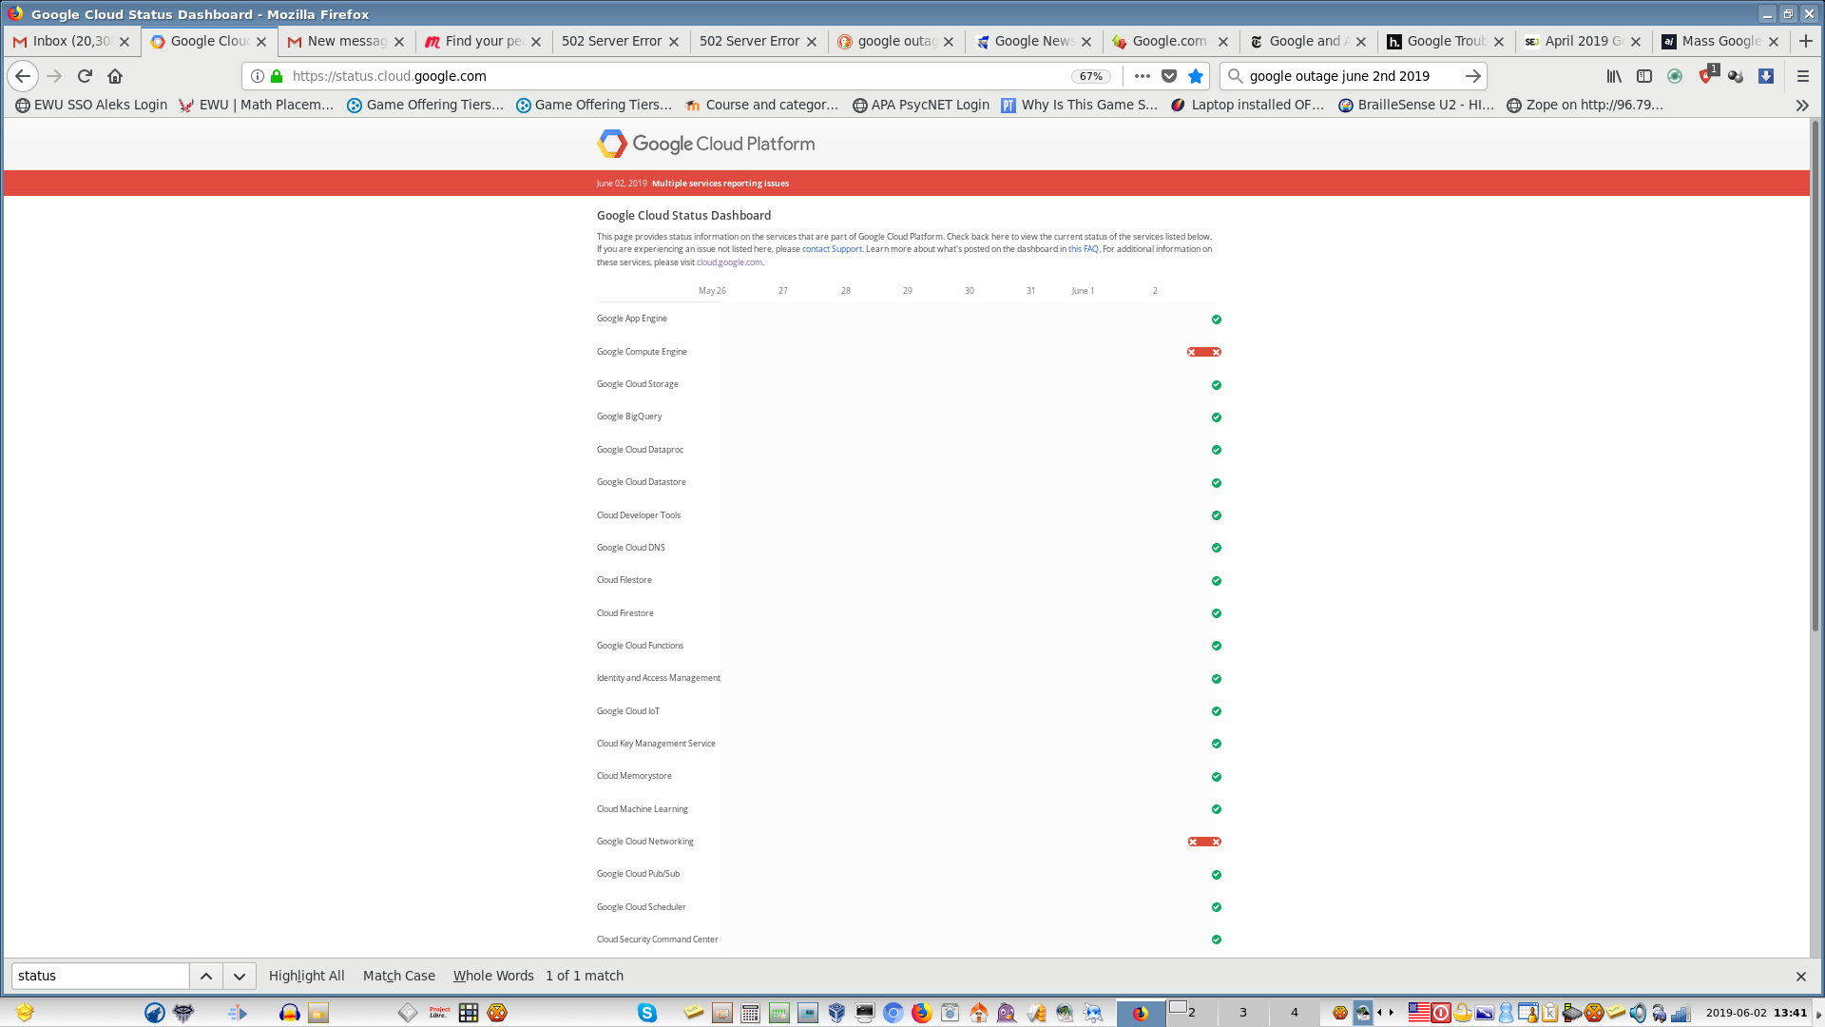This screenshot has height=1027, width=1825.
Task: Open the Firefox hamburger menu
Action: 1803,76
